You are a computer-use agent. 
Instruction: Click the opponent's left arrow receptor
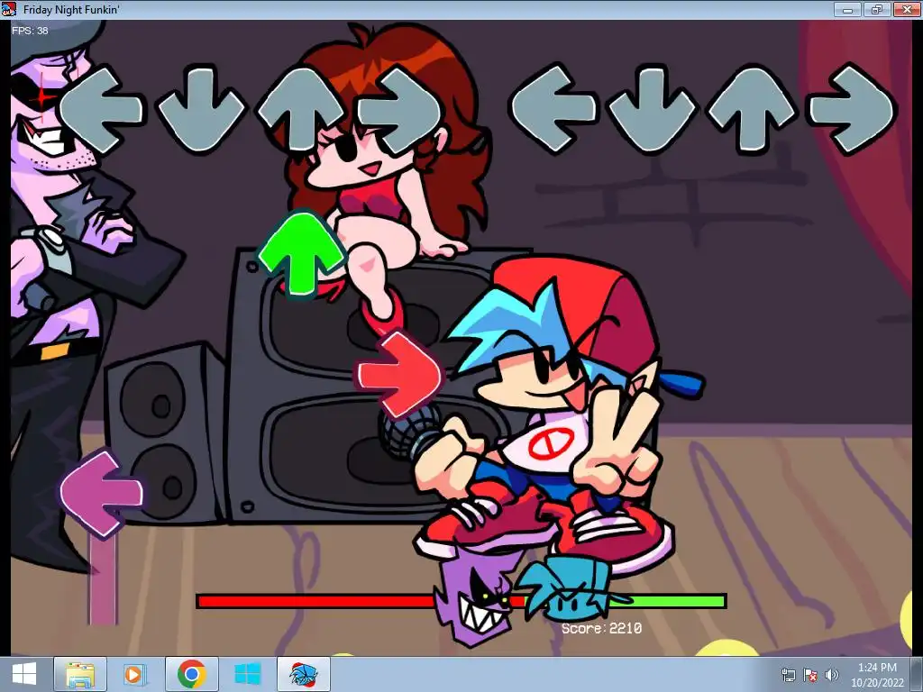101,110
